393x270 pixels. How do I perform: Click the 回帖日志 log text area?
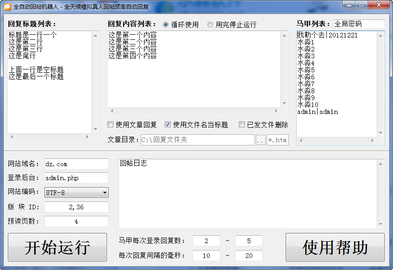click(248, 194)
